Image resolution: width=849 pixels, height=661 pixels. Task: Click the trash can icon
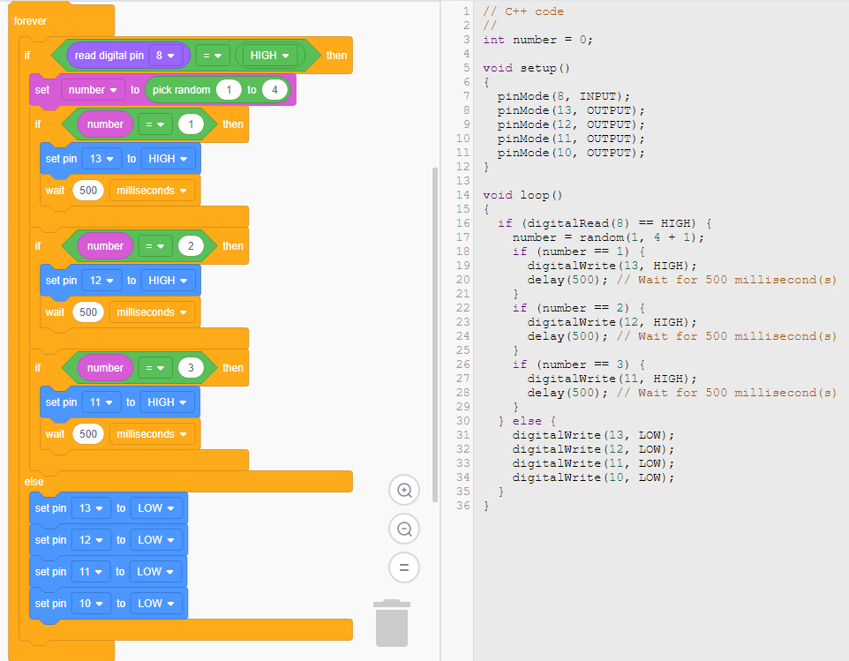[x=392, y=623]
